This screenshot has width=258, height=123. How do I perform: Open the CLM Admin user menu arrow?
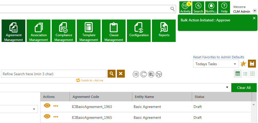254,11
